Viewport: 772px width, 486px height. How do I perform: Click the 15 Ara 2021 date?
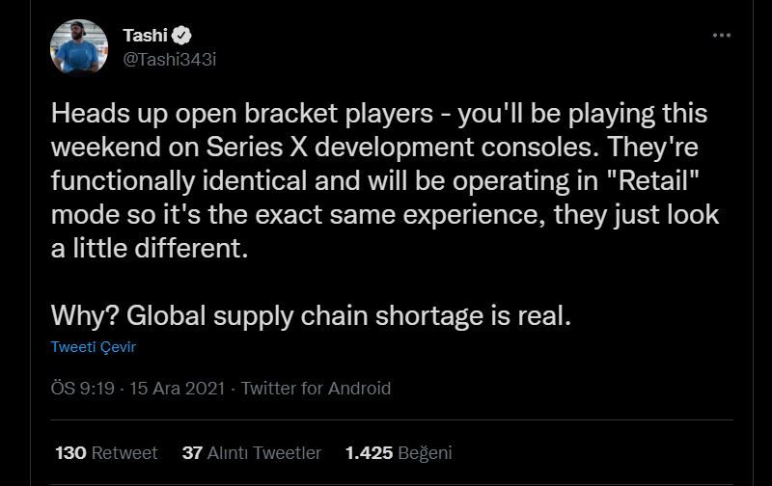pyautogui.click(x=177, y=389)
